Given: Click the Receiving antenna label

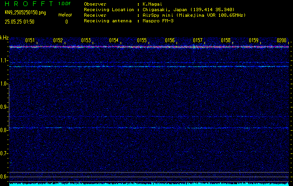Looking at the screenshot, I should [x=108, y=21].
